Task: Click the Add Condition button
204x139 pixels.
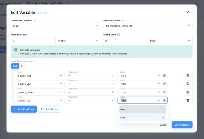Action: (x=24, y=109)
